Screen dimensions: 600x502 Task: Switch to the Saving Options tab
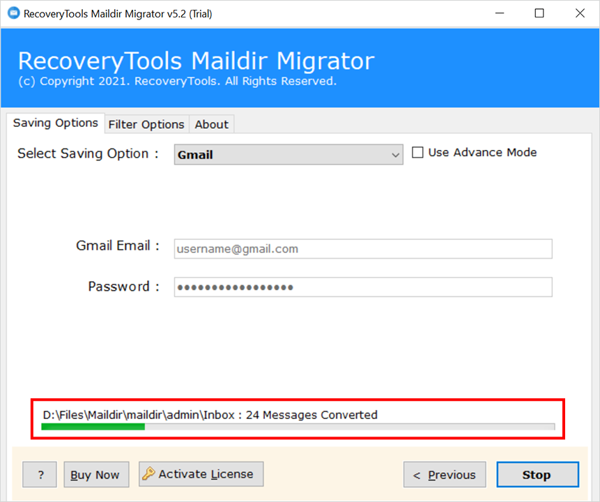[x=56, y=123]
